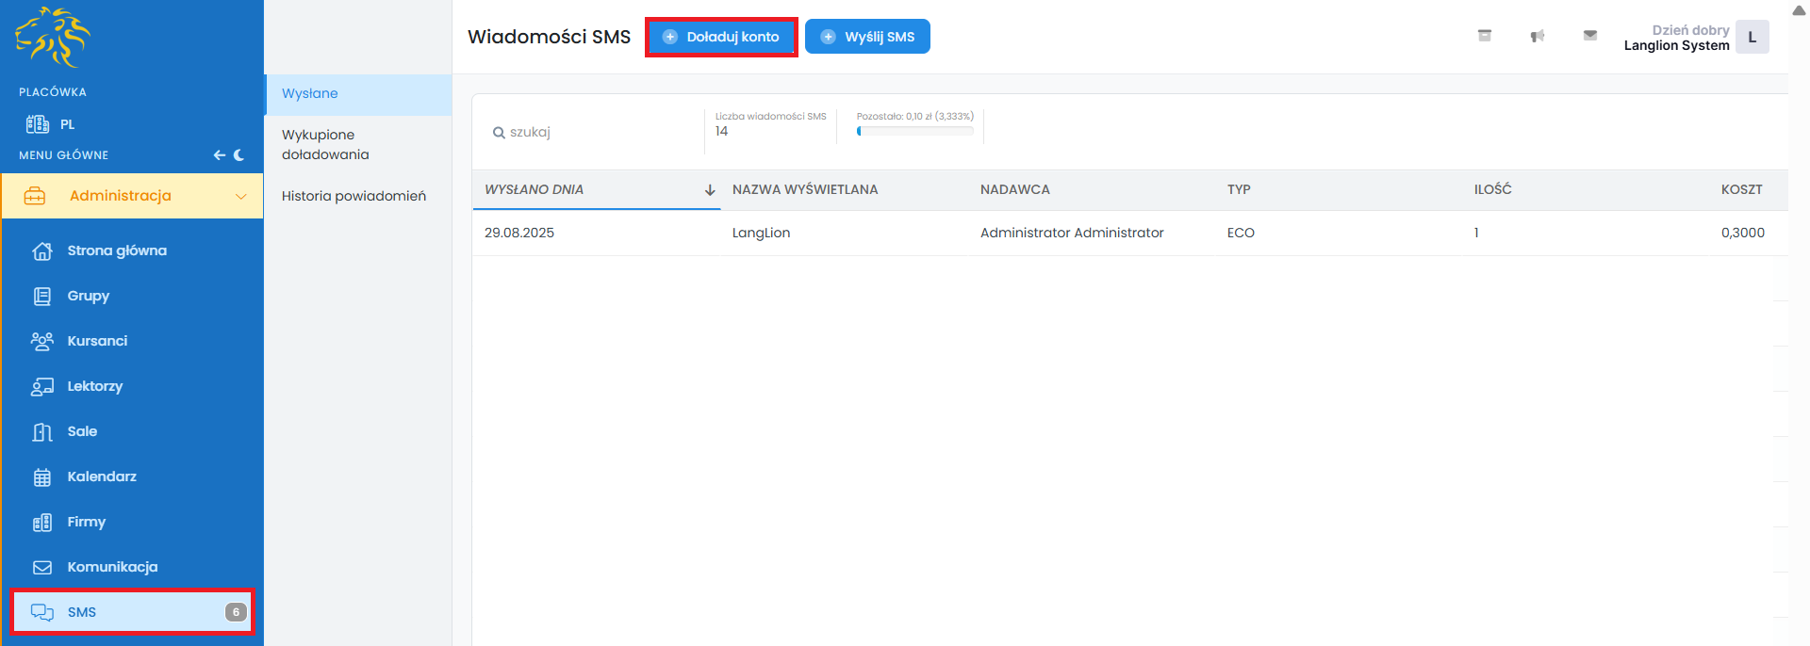Click the Wyślij SMS button
The height and width of the screenshot is (646, 1810).
click(x=867, y=37)
